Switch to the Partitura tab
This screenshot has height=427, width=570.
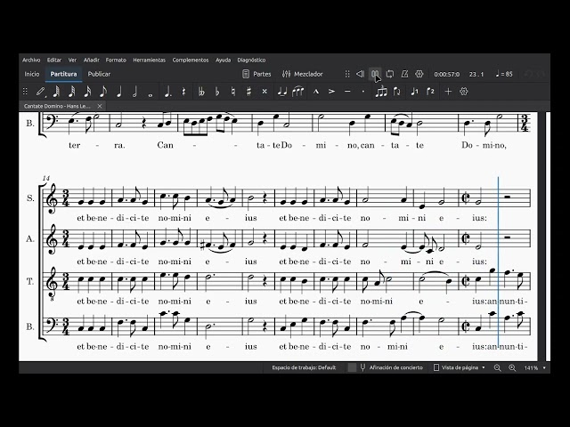click(63, 74)
